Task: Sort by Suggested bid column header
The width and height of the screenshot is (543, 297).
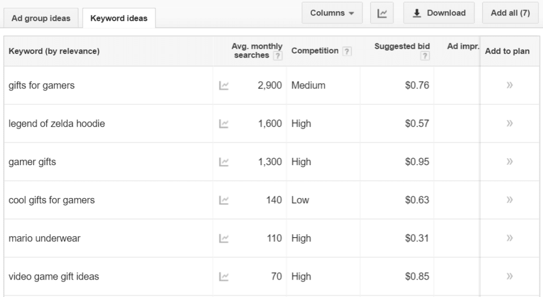Action: pos(402,47)
